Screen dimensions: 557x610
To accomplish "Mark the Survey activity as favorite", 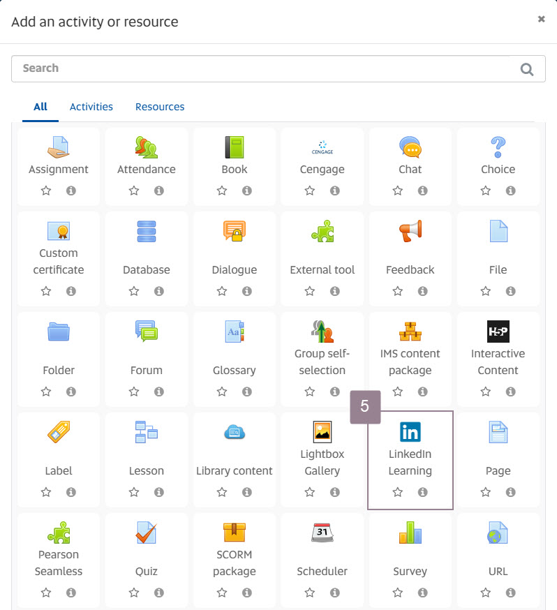I will (x=397, y=593).
